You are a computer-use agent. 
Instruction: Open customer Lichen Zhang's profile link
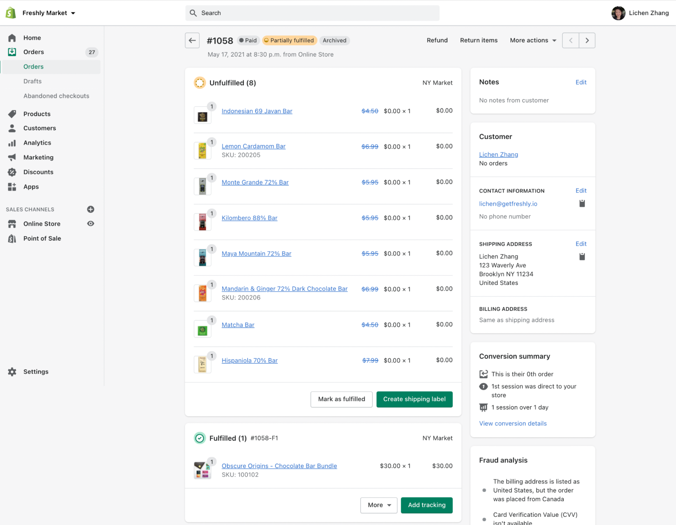[x=498, y=155]
